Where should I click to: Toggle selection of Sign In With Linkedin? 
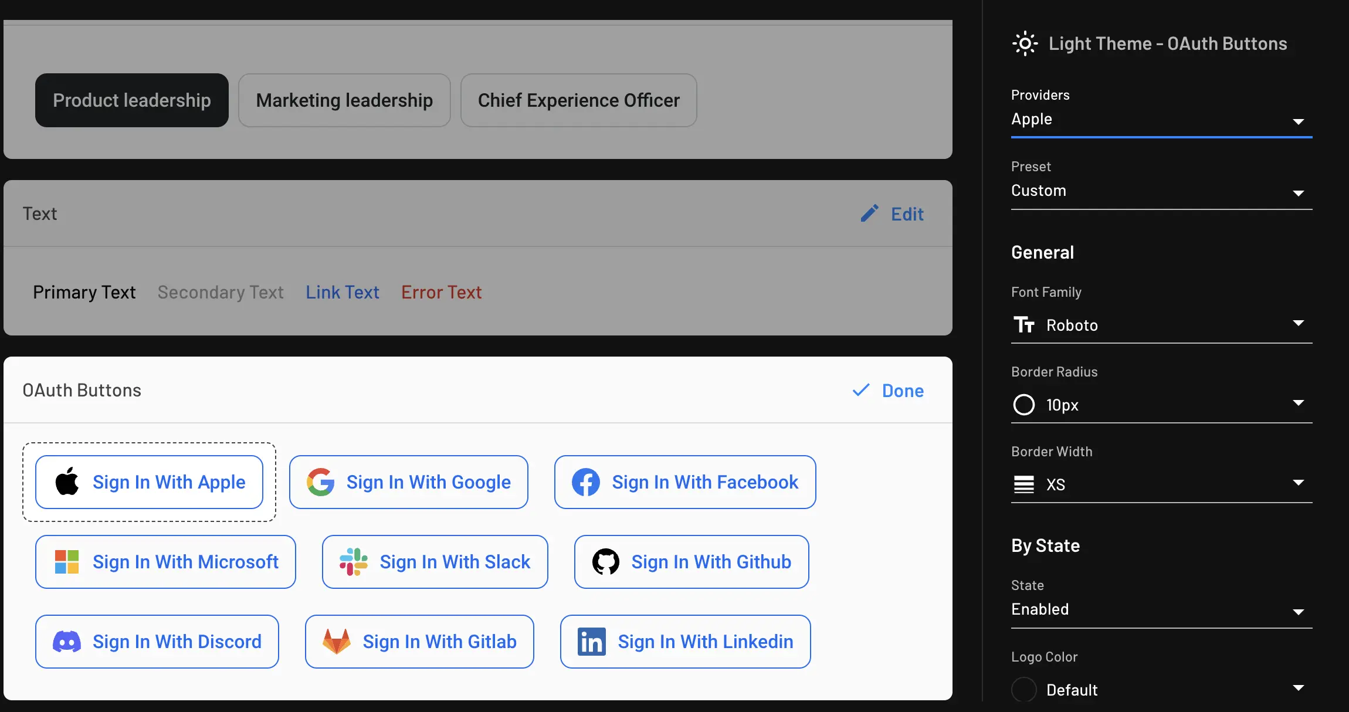click(x=684, y=641)
